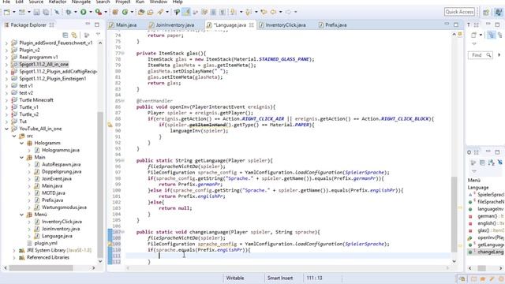Click the search magnifier in Find box
505x284 pixels.
(488, 55)
